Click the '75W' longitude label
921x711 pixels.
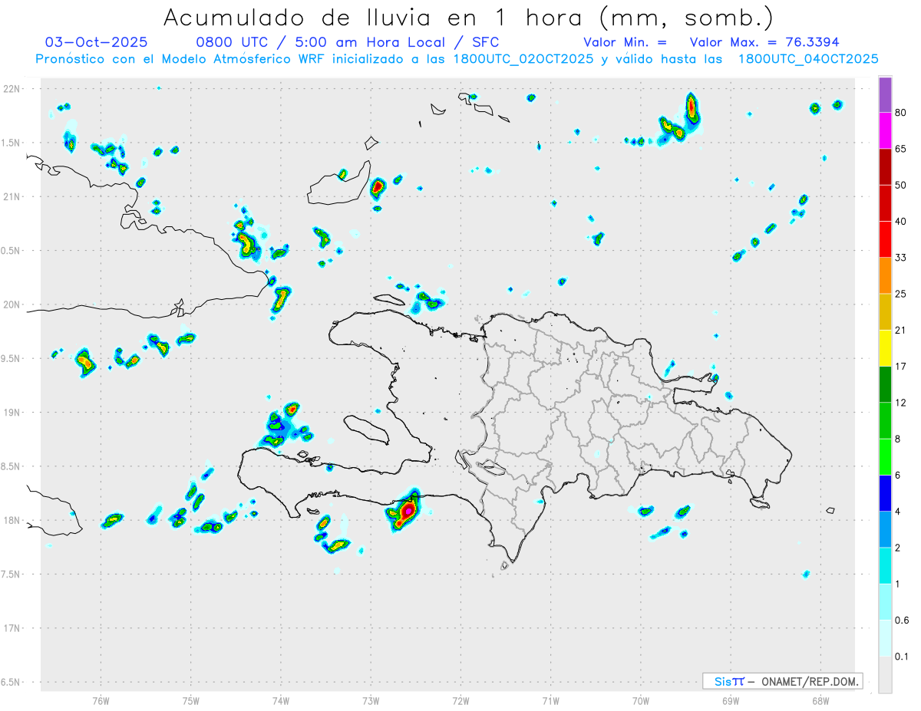coord(191,701)
